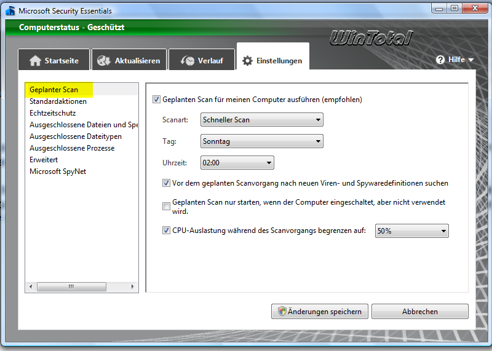Open the Verlauf tab
This screenshot has width=492, height=351.
(202, 60)
